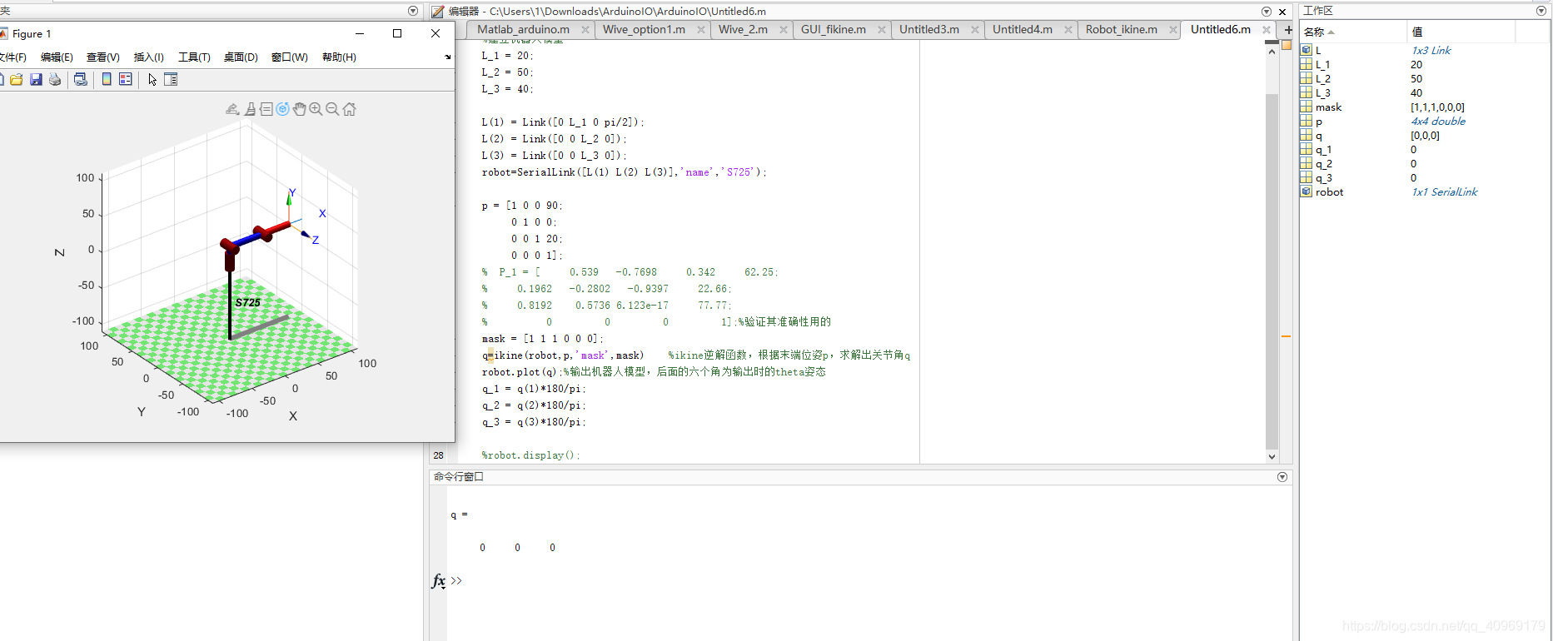Open the command window actions dropdown

click(1282, 477)
